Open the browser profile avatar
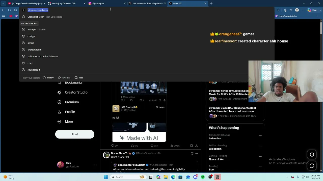 pyautogui.click(x=297, y=10)
